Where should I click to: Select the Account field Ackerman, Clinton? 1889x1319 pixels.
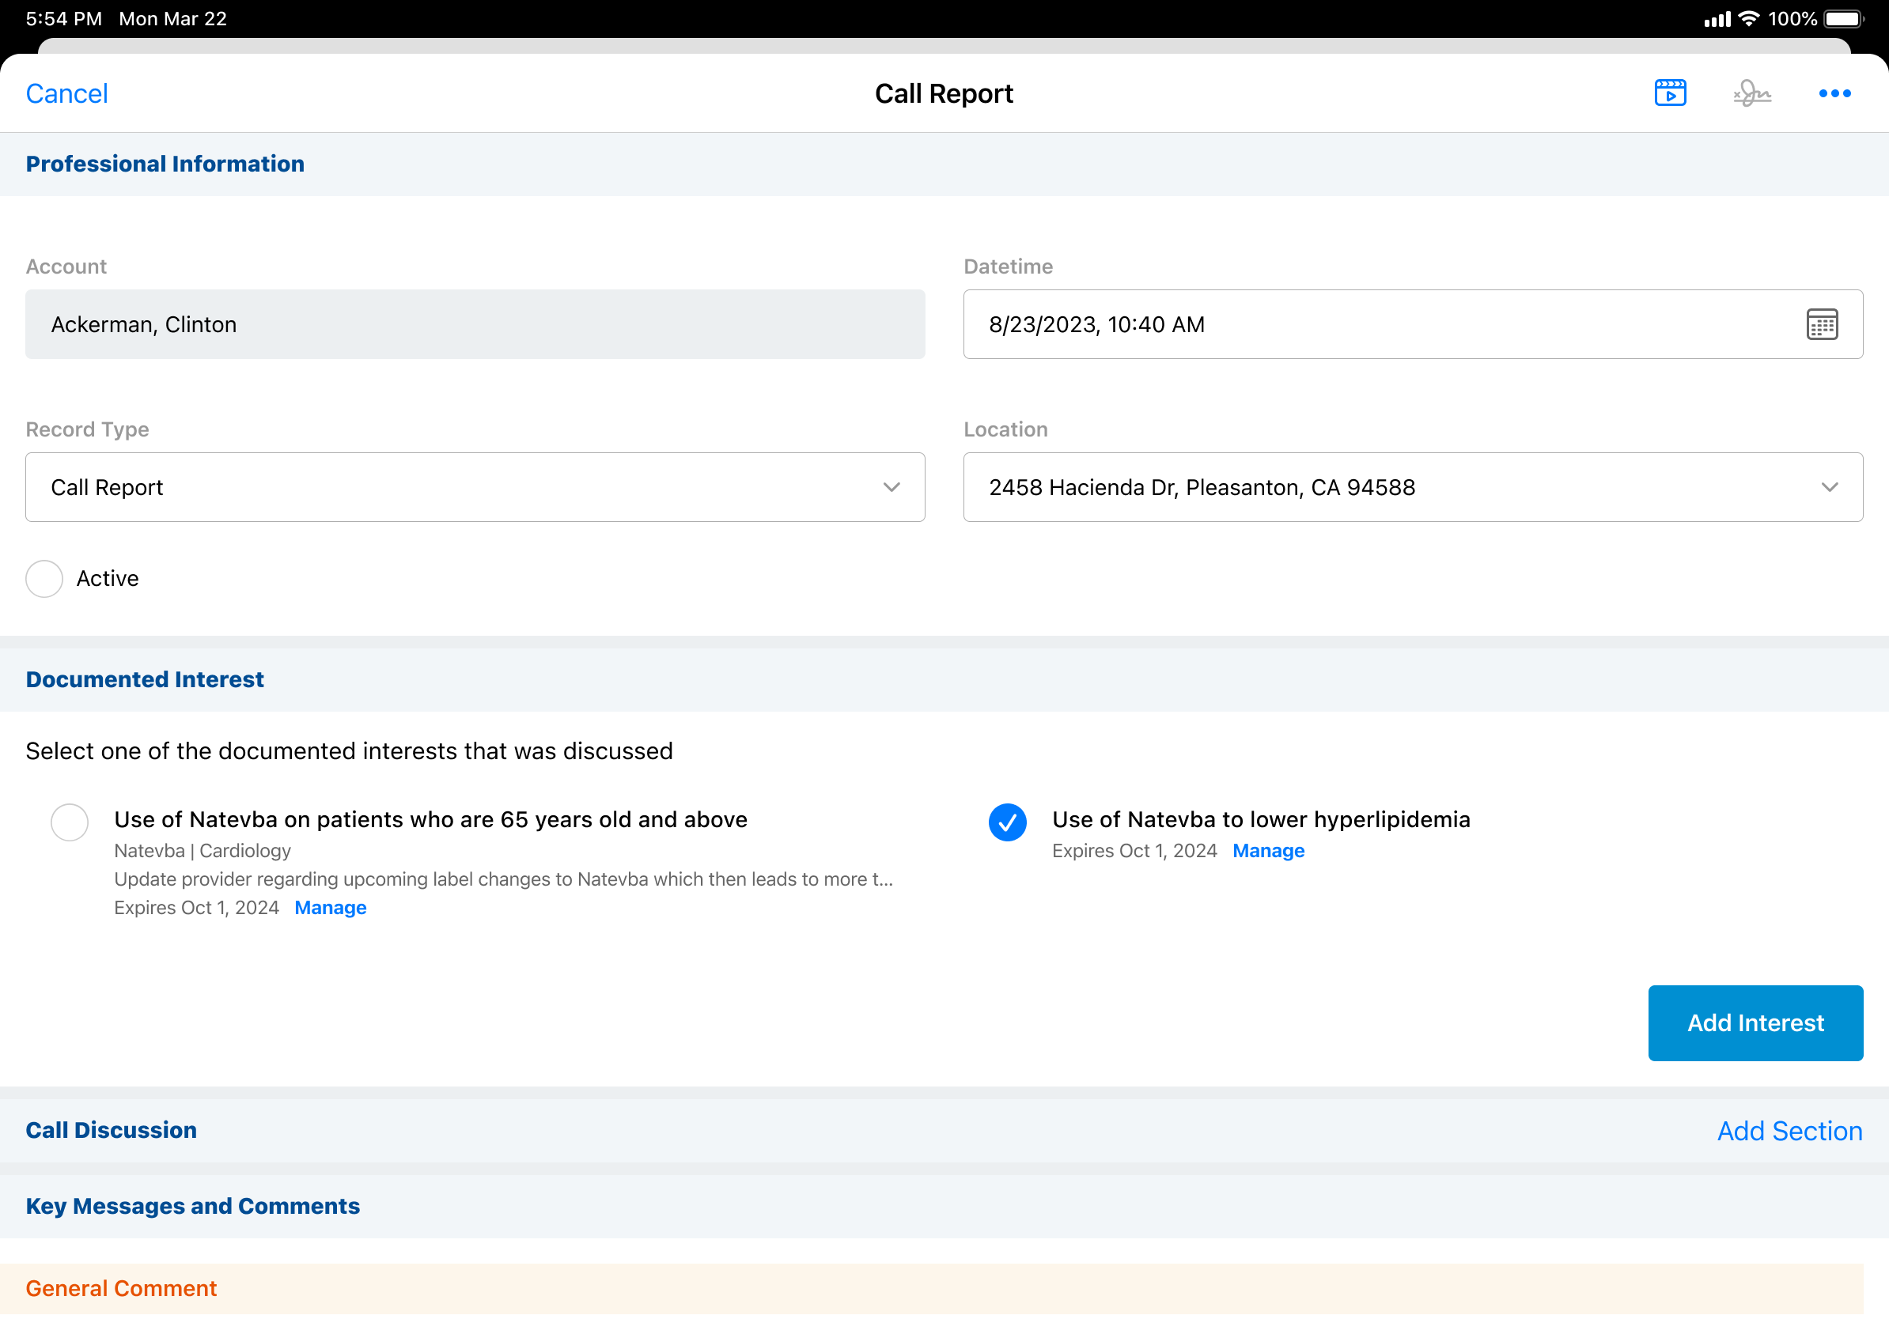click(475, 324)
